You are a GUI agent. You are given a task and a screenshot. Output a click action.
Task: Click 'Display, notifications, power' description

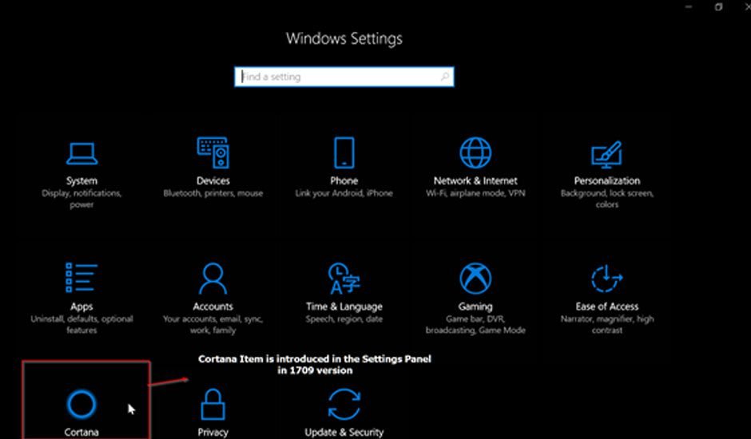coord(82,199)
